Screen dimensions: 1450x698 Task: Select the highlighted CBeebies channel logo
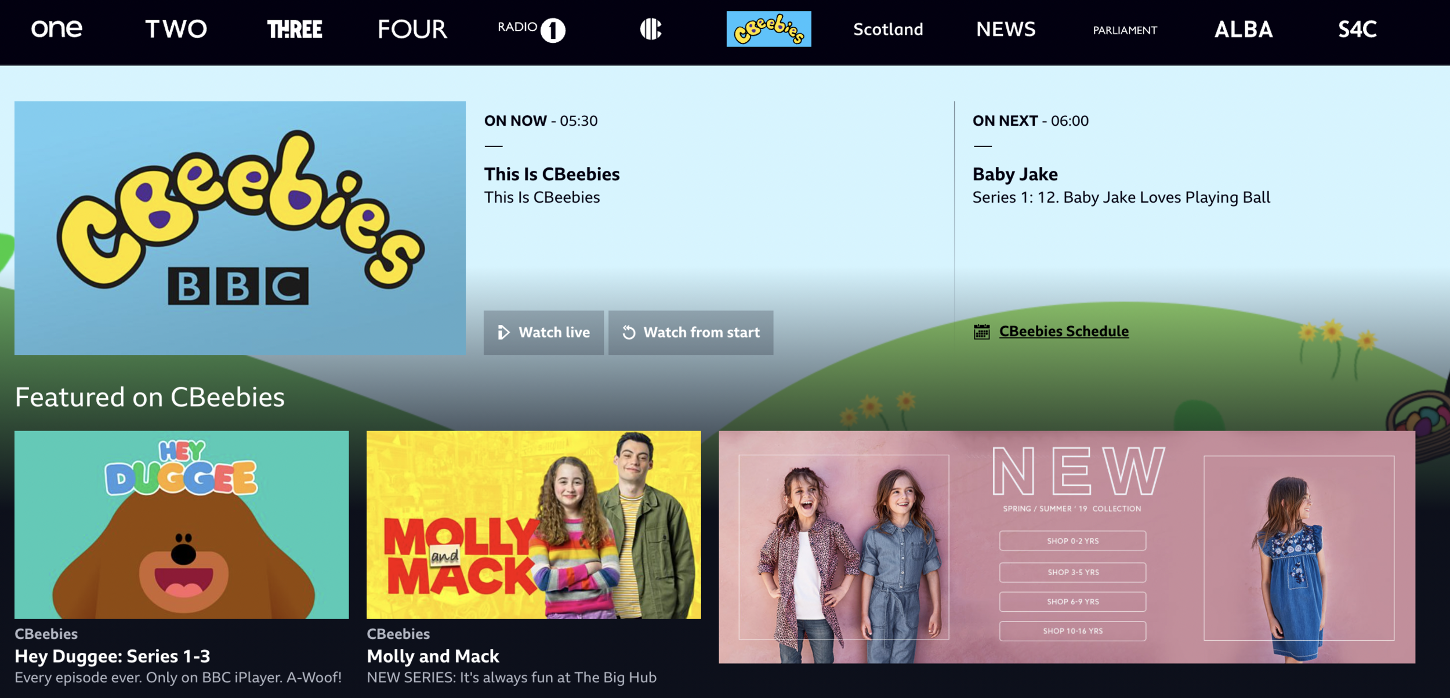coord(768,29)
